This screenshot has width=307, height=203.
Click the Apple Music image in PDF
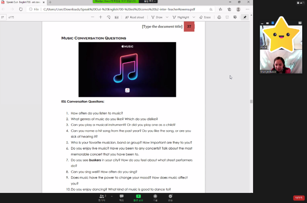pyautogui.click(x=127, y=70)
